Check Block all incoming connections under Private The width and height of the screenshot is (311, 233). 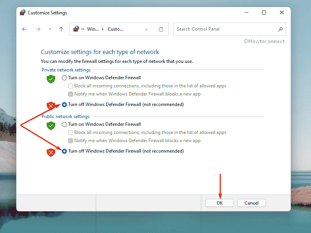point(70,86)
